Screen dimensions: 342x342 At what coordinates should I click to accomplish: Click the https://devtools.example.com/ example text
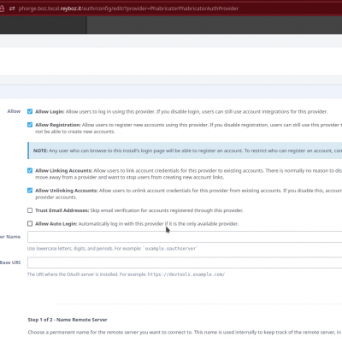point(186,274)
